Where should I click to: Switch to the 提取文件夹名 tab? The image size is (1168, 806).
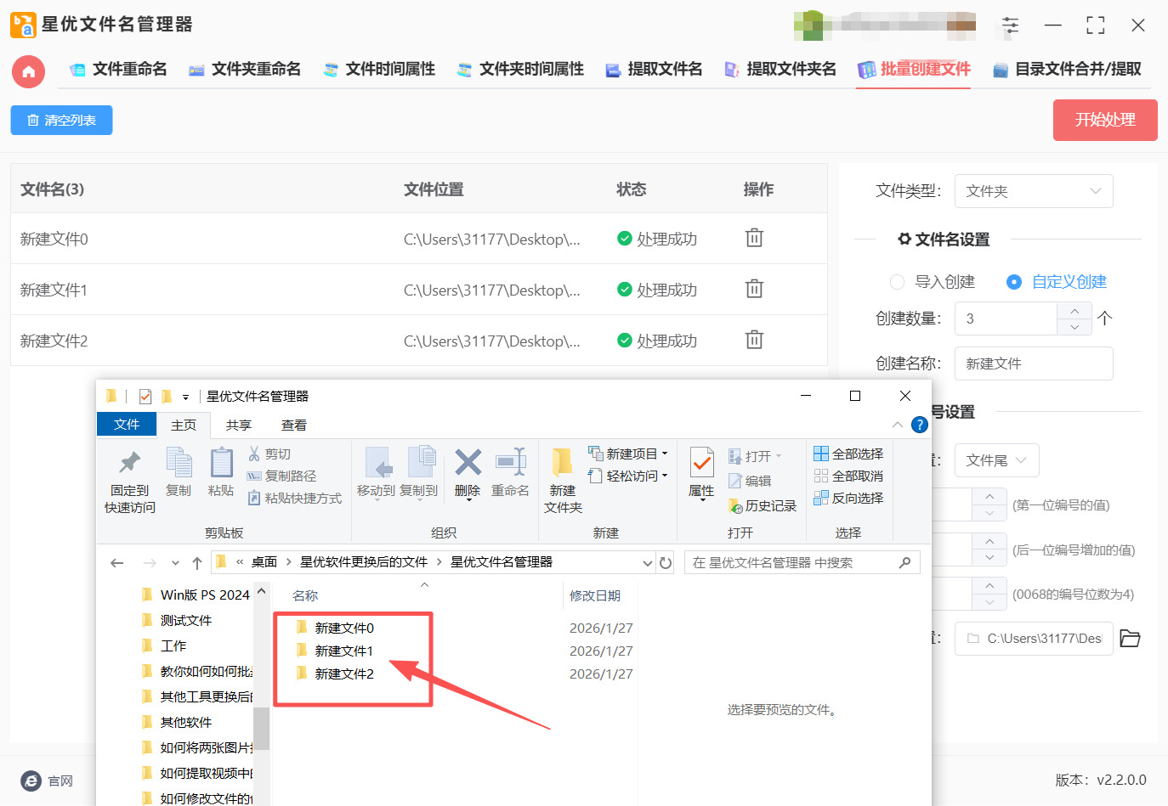[780, 70]
